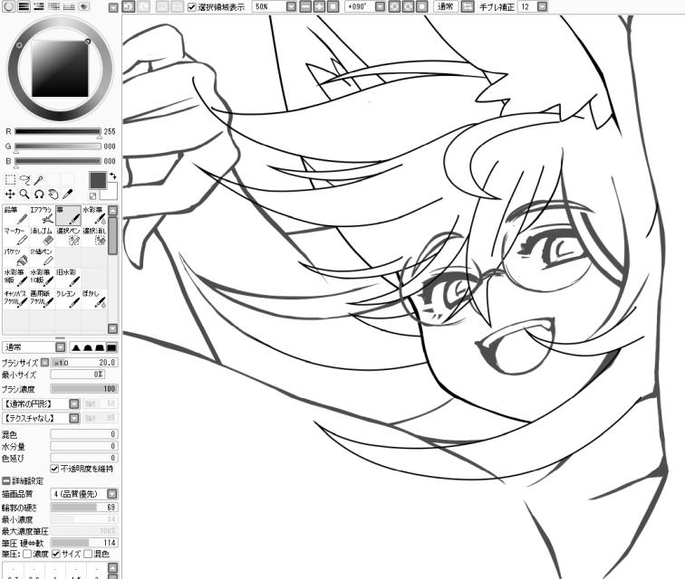The height and width of the screenshot is (579, 685).
Task: Disable pen pressure サイズ checkbox
Action: tap(56, 555)
